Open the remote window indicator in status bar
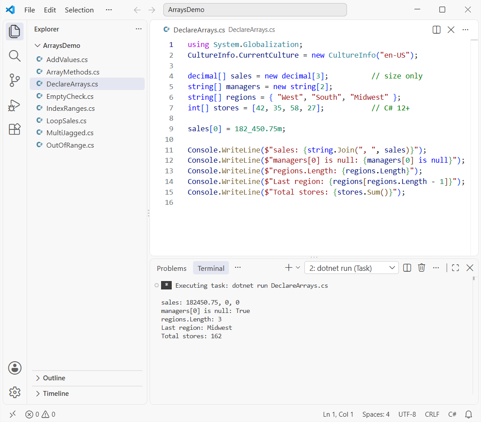This screenshot has height=422, width=481. 12,414
